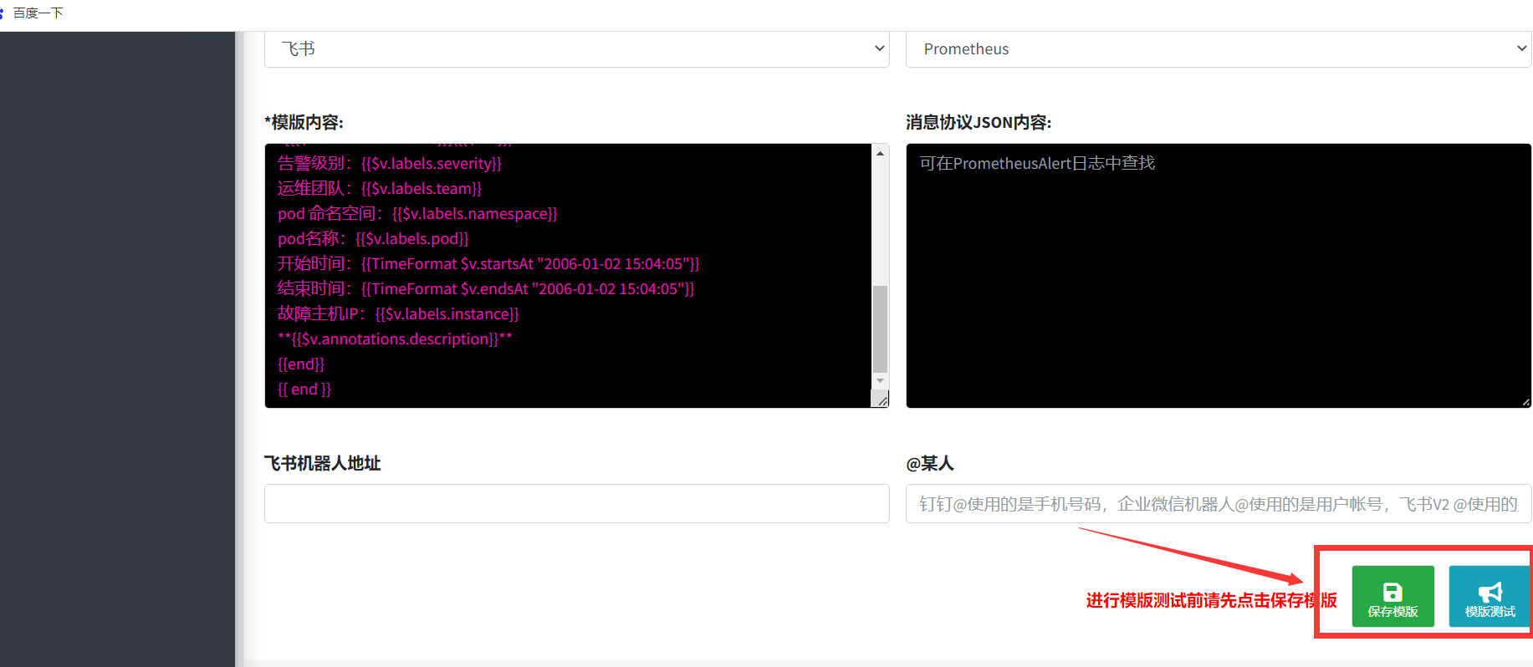Click the template content scrollbar thumb
This screenshot has width=1533, height=667.
[x=880, y=328]
